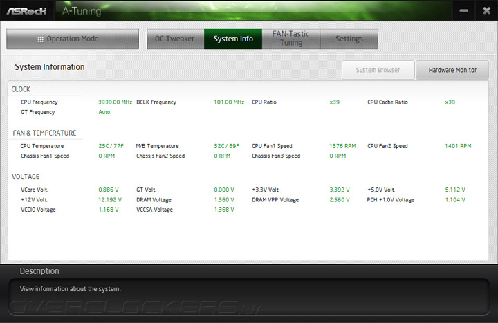This screenshot has height=323, width=498.
Task: Switch to the OC Tweaker tab
Action: [175, 39]
